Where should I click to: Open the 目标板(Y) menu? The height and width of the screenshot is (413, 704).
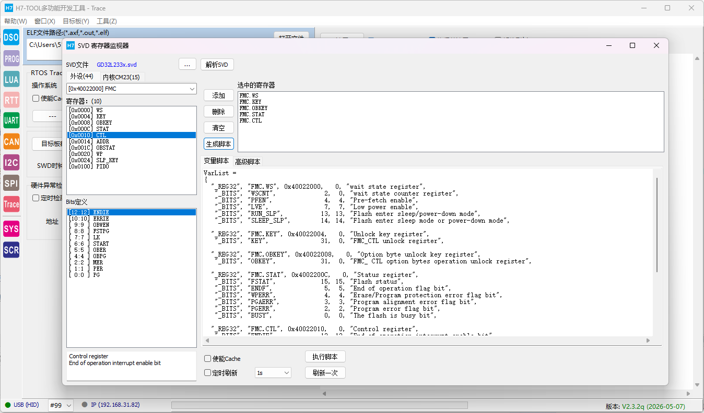point(76,21)
